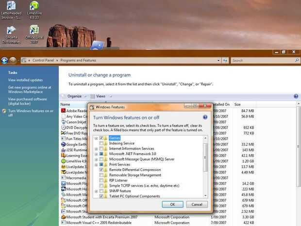Open the Views dropdown arrow
301x226 pixels.
(x=111, y=96)
